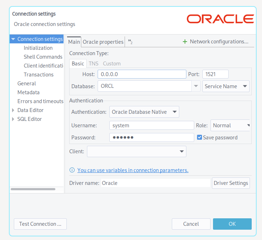This screenshot has height=240, width=262.
Task: Open the Client dropdown
Action: (x=137, y=151)
